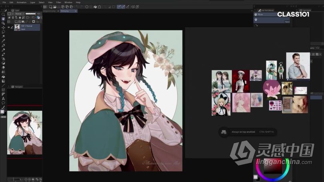Open the File menu
This screenshot has height=182, width=324.
(4, 2)
